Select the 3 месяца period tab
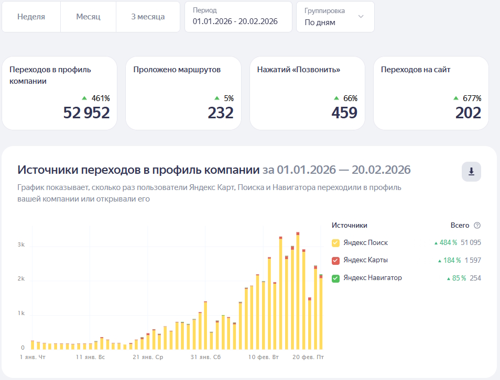Image resolution: width=500 pixels, height=380 pixels. click(148, 17)
